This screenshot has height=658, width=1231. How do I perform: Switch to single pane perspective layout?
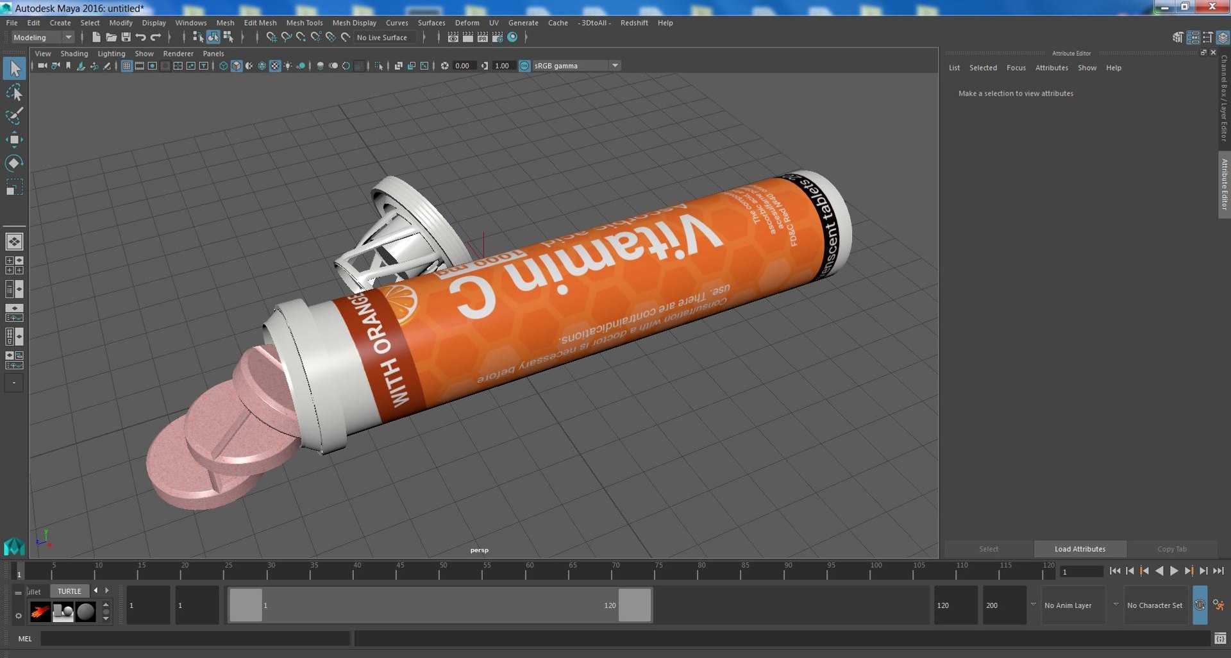pyautogui.click(x=14, y=242)
